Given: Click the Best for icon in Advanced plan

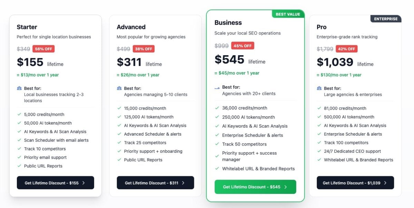Looking at the screenshot, I should tap(119, 88).
